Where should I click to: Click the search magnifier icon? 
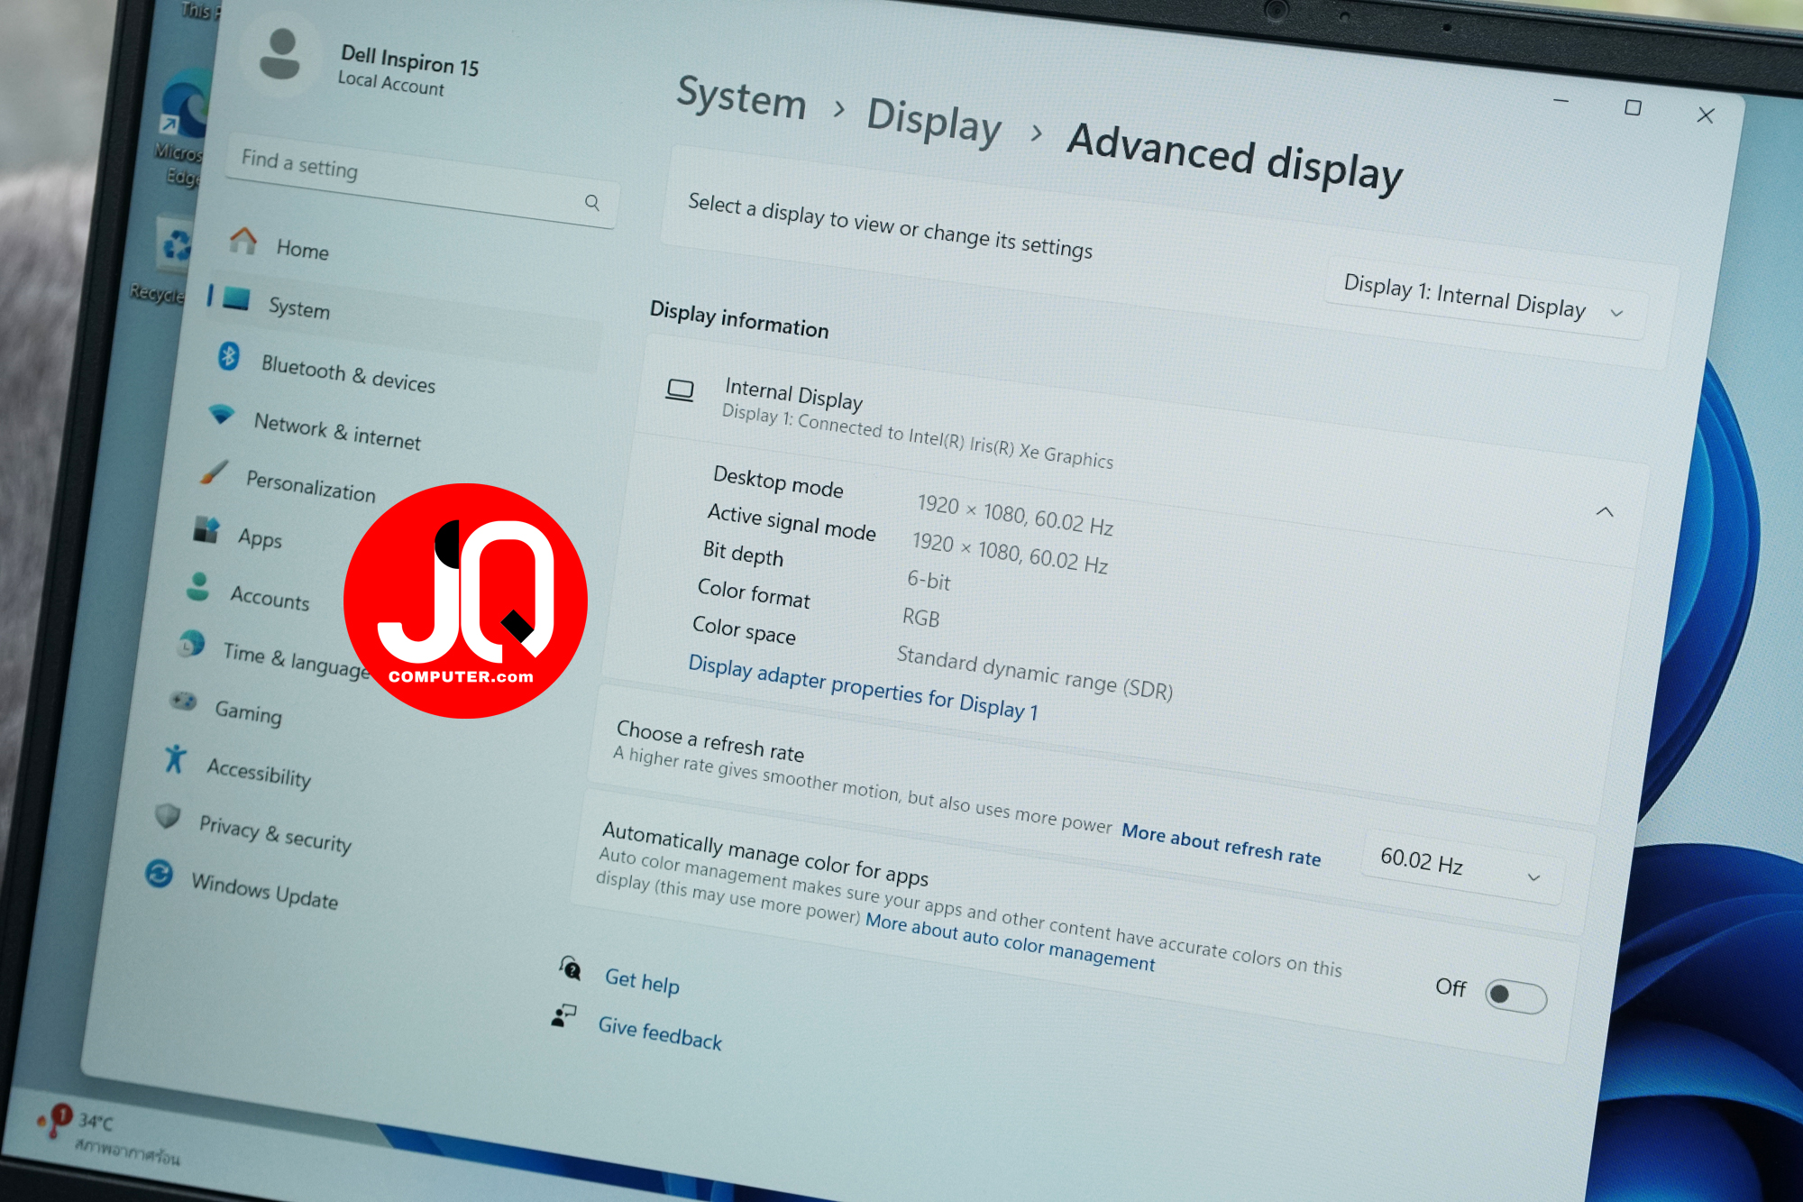pyautogui.click(x=592, y=202)
